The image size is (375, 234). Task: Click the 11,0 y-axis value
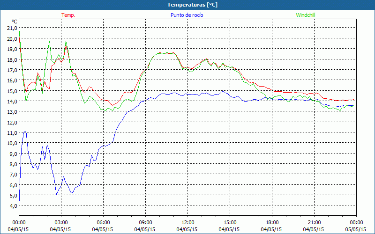[x=13, y=132]
